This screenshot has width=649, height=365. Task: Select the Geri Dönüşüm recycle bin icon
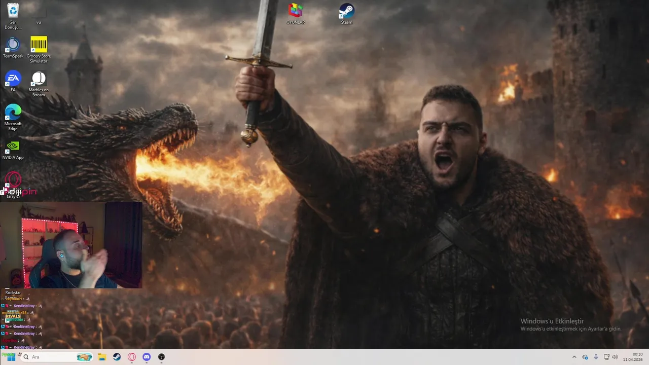tap(13, 16)
